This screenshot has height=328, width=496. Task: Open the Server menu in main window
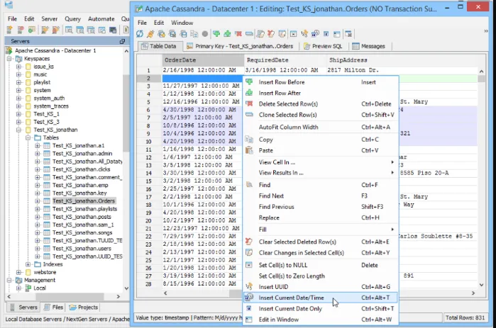click(50, 19)
